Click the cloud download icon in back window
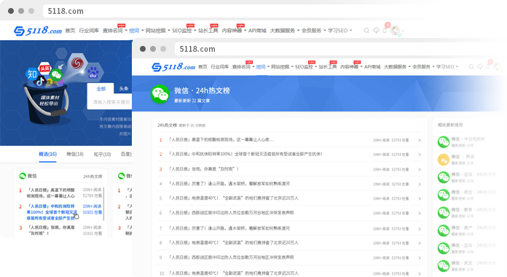This screenshot has width=507, height=277. tap(377, 31)
